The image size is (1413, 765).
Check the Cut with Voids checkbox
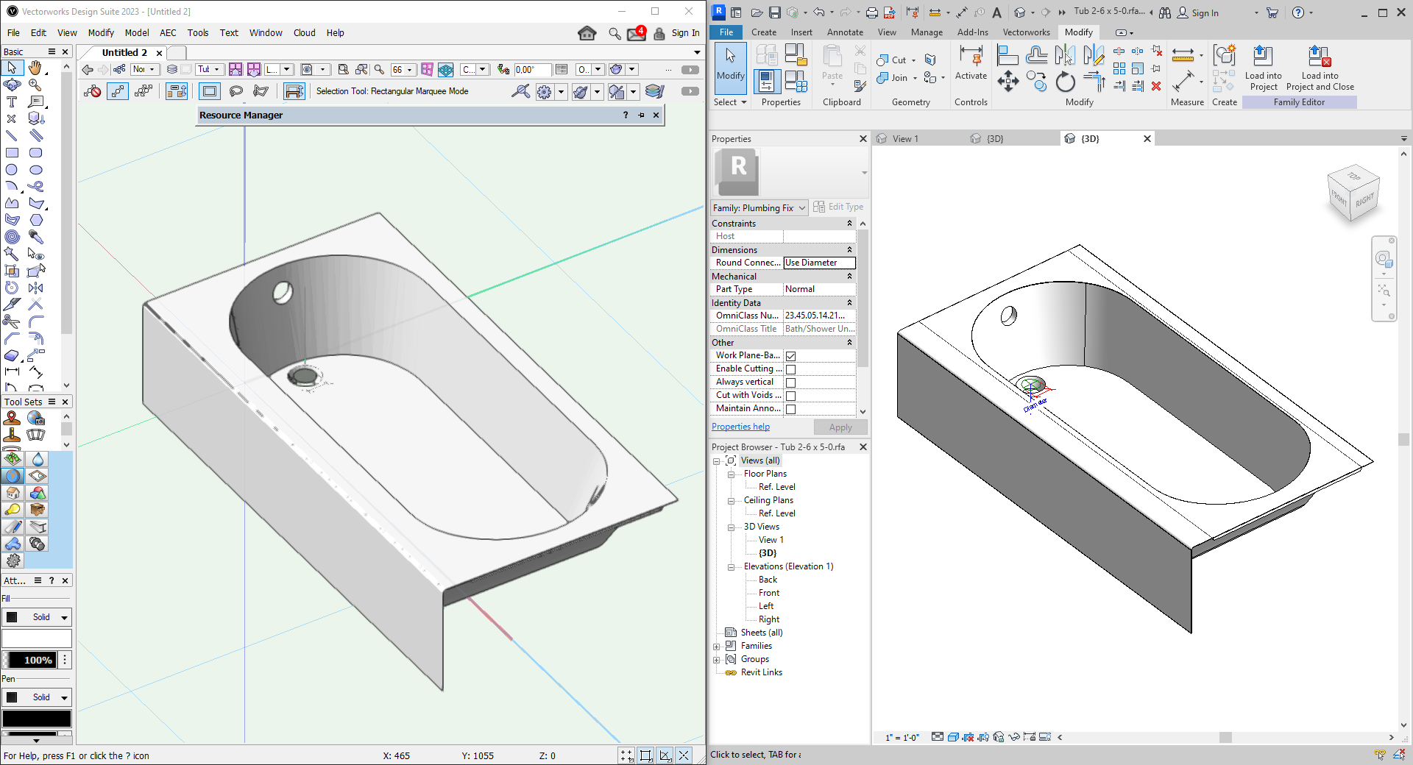790,396
